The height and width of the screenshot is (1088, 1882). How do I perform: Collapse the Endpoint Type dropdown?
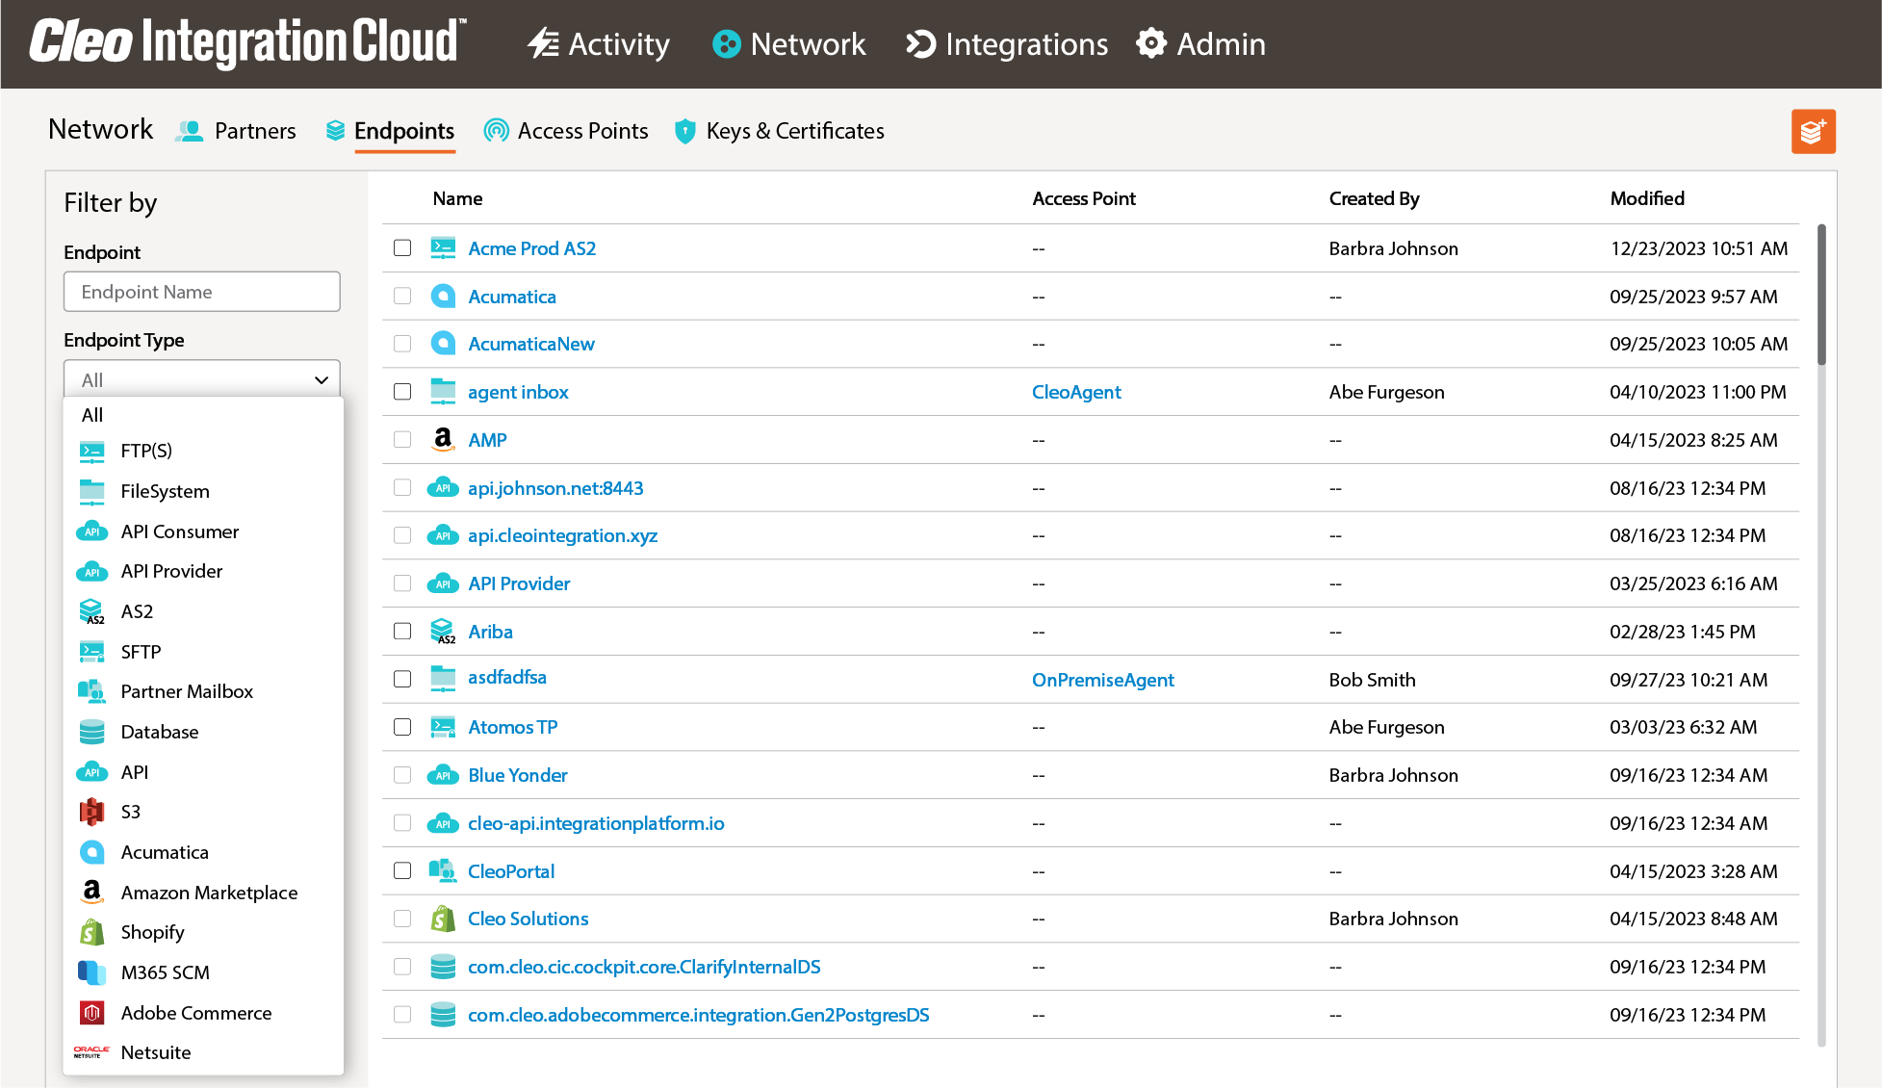tap(321, 380)
